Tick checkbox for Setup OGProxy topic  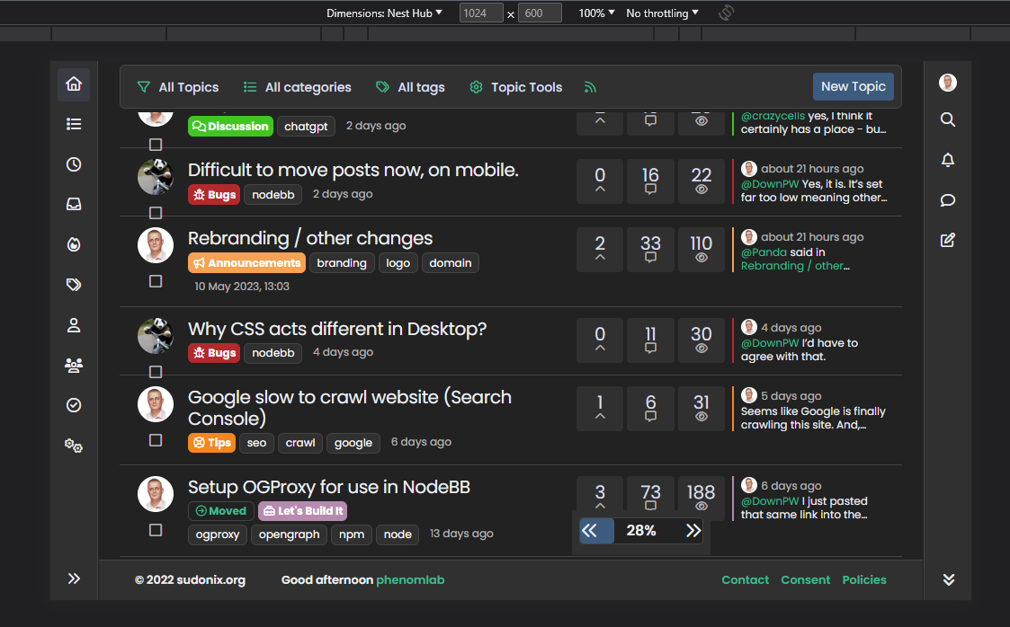click(156, 530)
